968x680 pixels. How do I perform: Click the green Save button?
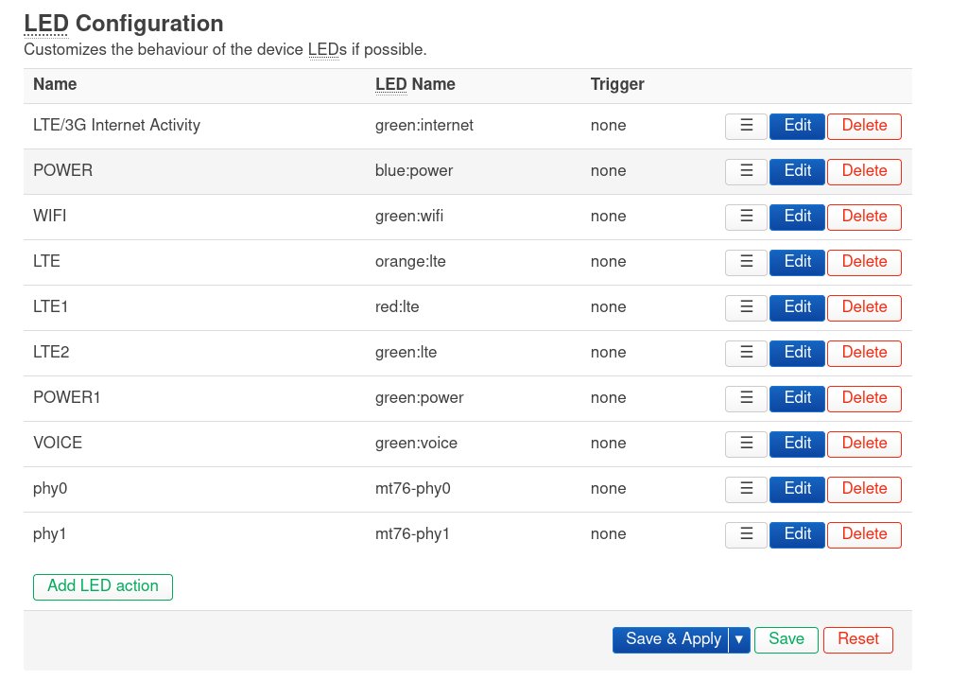[x=786, y=640]
